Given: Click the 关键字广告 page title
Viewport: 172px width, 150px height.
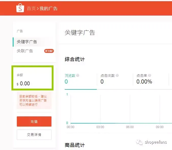Looking at the screenshot, I should (x=80, y=33).
